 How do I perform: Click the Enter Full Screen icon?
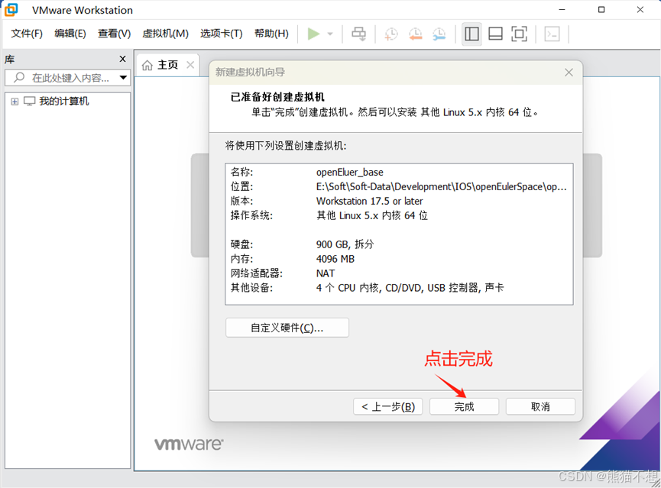coord(519,34)
